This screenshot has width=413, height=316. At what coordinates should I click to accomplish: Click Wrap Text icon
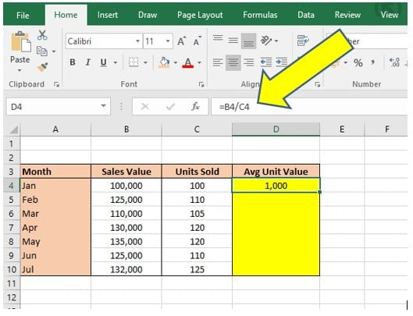pyautogui.click(x=303, y=41)
